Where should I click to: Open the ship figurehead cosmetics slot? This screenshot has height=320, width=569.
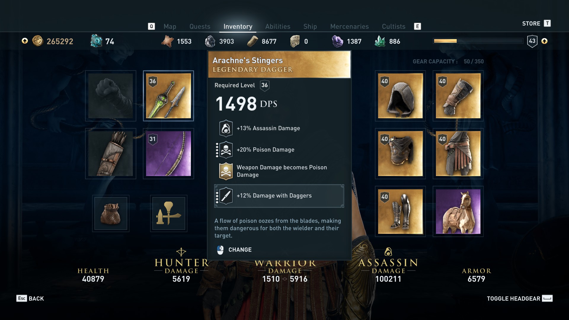pyautogui.click(x=168, y=213)
